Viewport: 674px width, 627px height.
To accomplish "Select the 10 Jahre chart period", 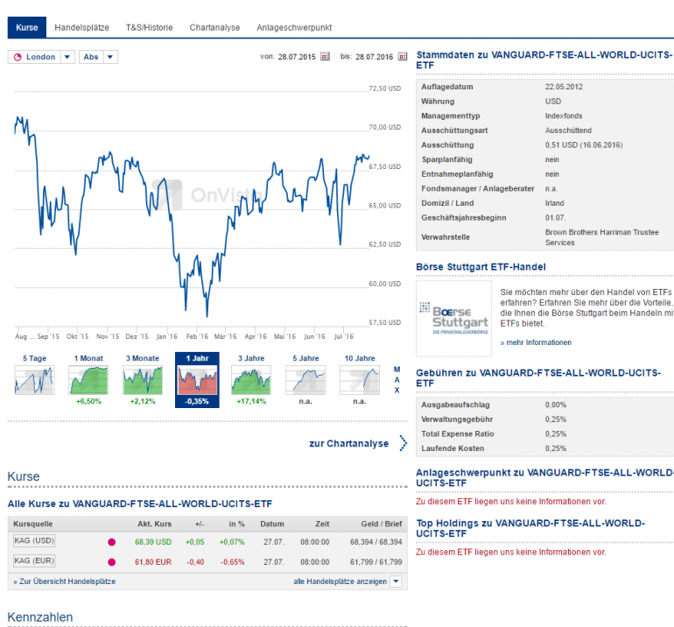I will [360, 380].
